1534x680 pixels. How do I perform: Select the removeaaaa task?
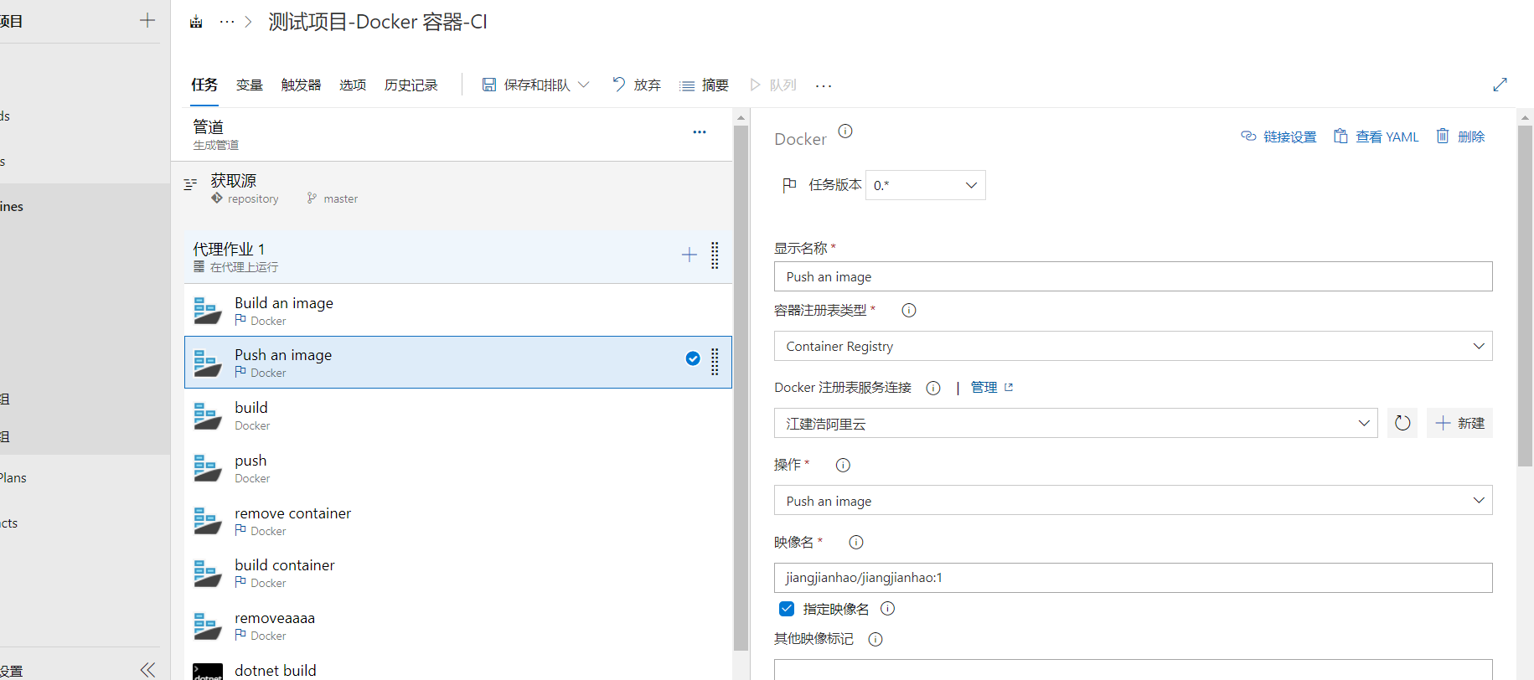[457, 625]
